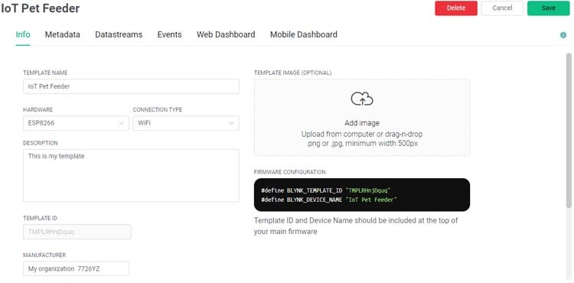Click the small info circle icon beside tabs
Image resolution: width=574 pixels, height=283 pixels.
563,35
